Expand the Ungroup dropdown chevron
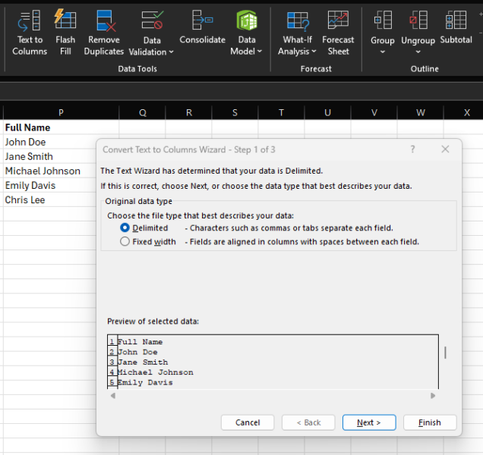 (418, 52)
